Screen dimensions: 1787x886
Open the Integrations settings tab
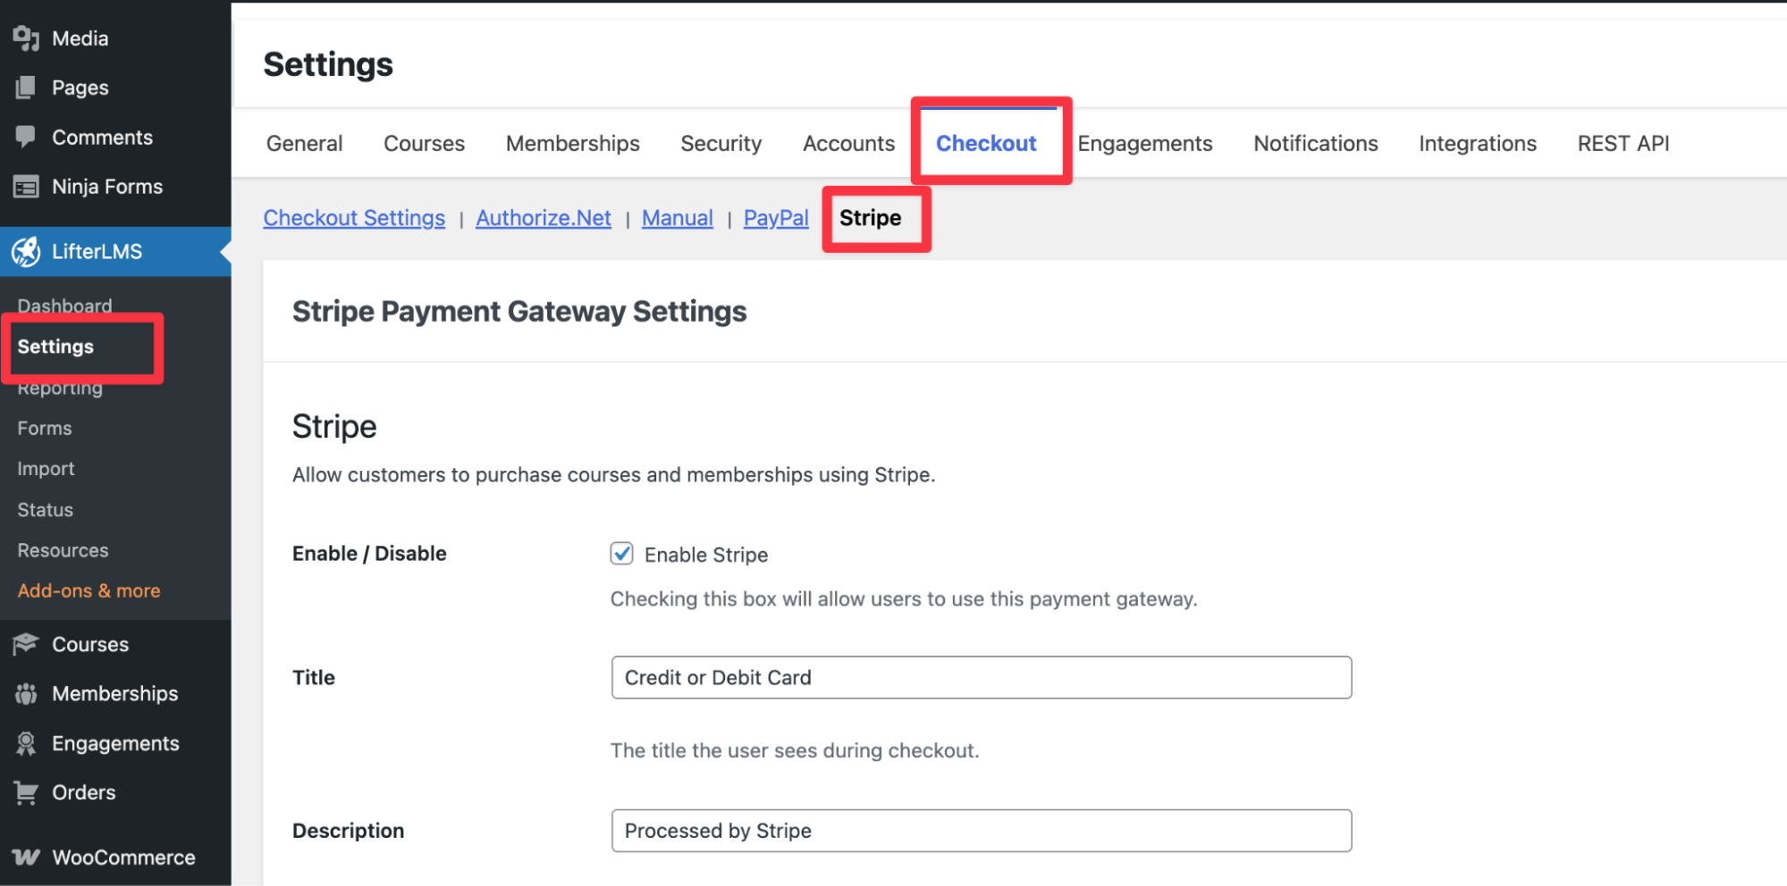coord(1477,144)
